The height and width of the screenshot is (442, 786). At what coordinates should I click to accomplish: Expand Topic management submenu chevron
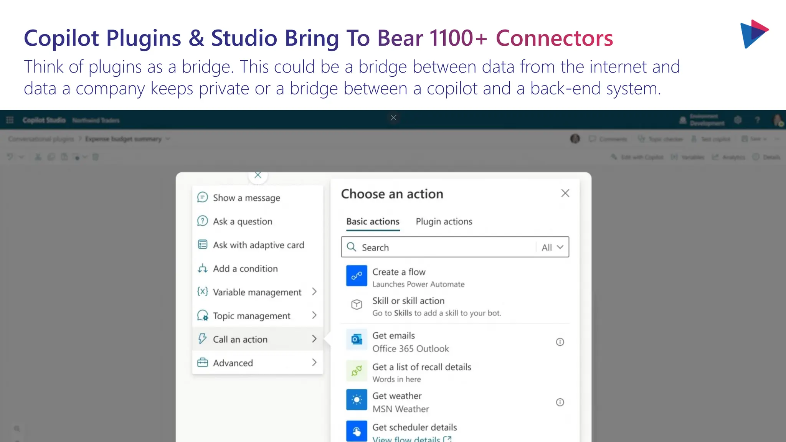pyautogui.click(x=314, y=315)
